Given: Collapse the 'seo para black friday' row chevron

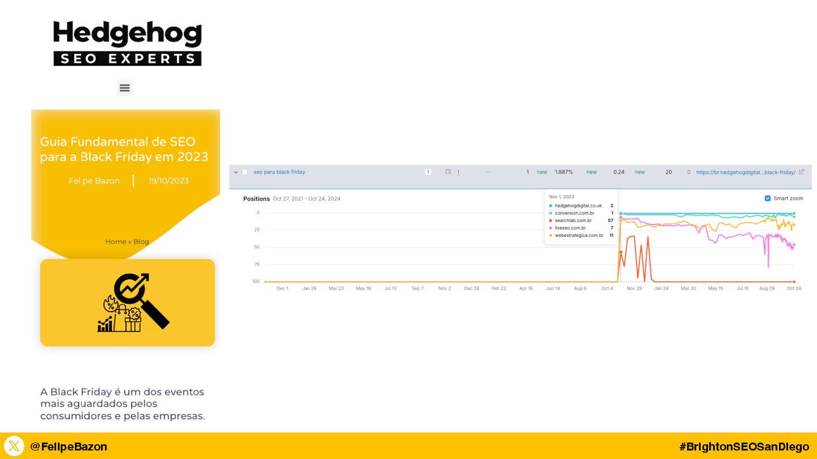Looking at the screenshot, I should pos(236,172).
